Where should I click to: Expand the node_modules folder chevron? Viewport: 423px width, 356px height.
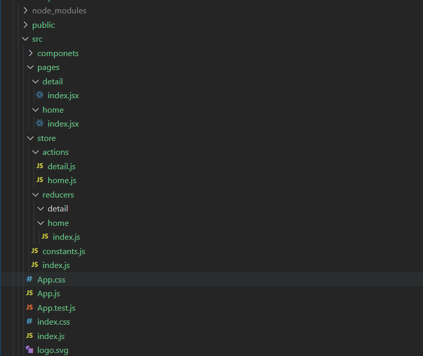25,10
